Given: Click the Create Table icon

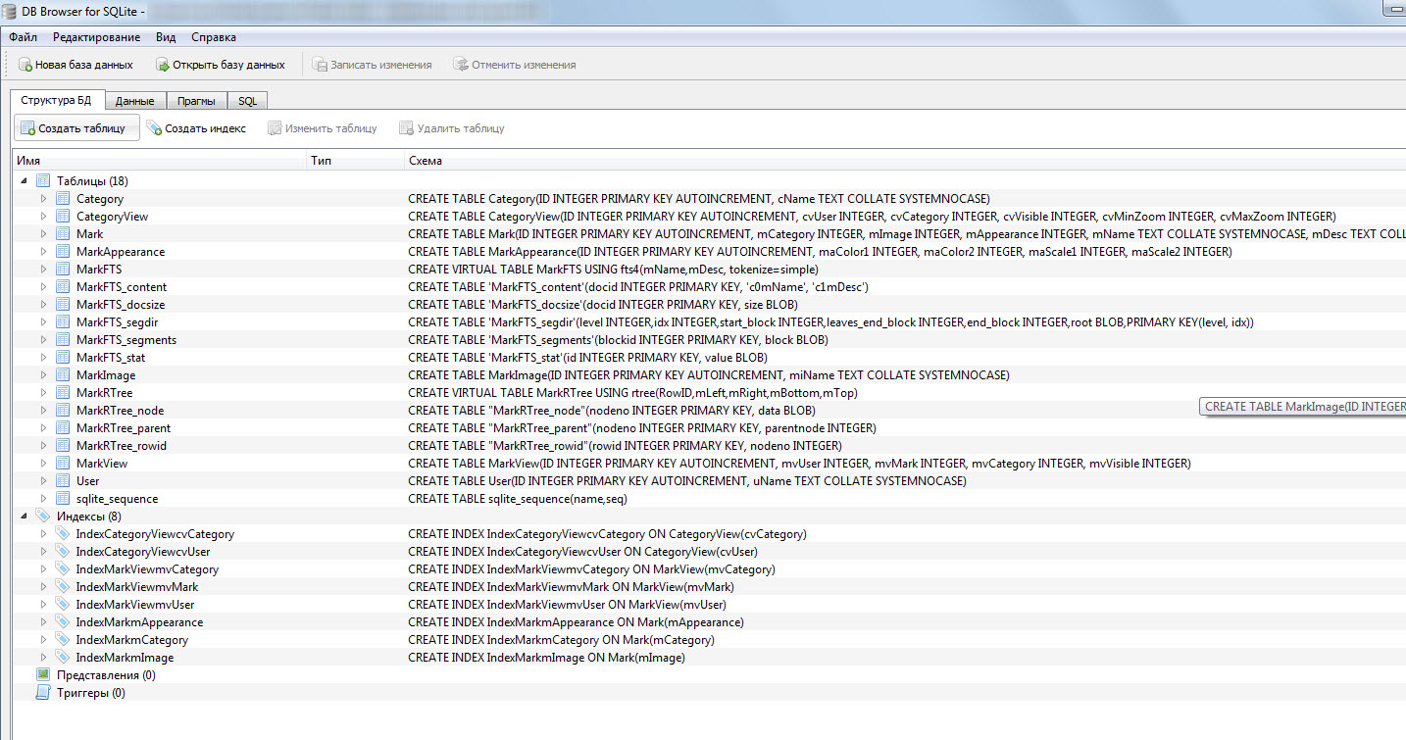Looking at the screenshot, I should click(28, 128).
